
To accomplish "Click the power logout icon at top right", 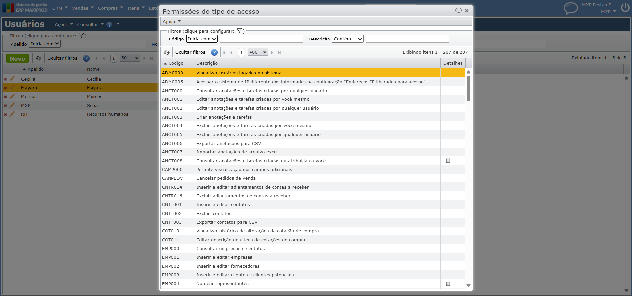I will (x=625, y=8).
